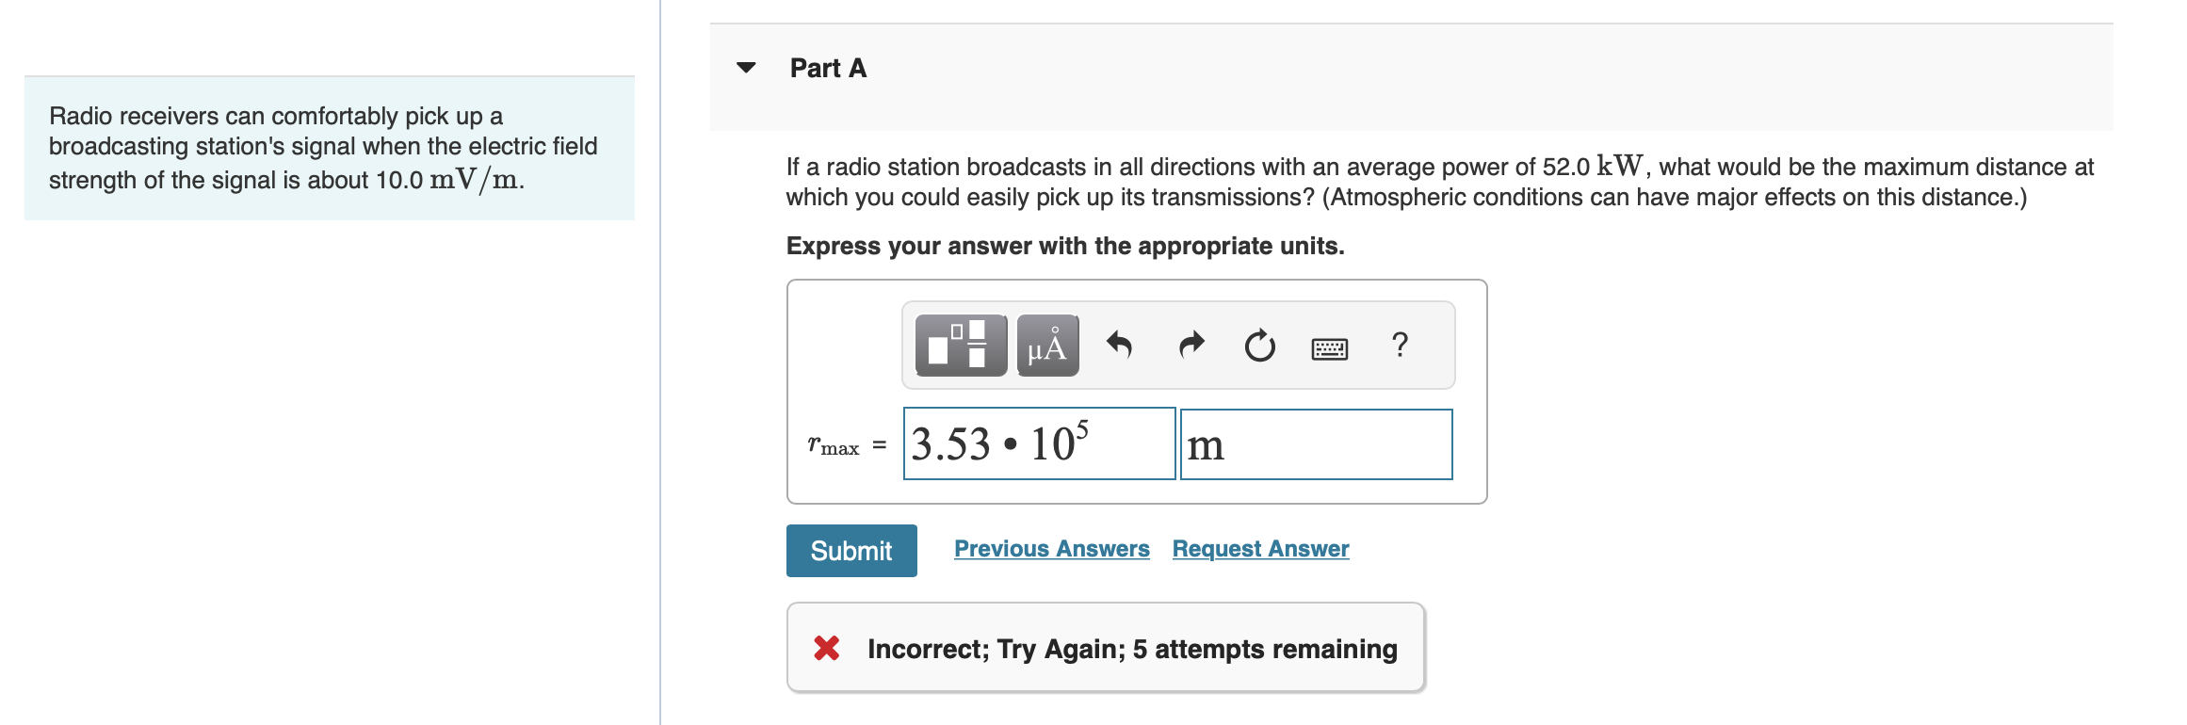Click inside the r_max value field
This screenshot has width=2187, height=725.
coord(1039,443)
